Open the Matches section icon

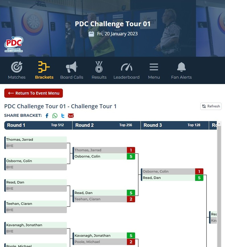click(16, 67)
